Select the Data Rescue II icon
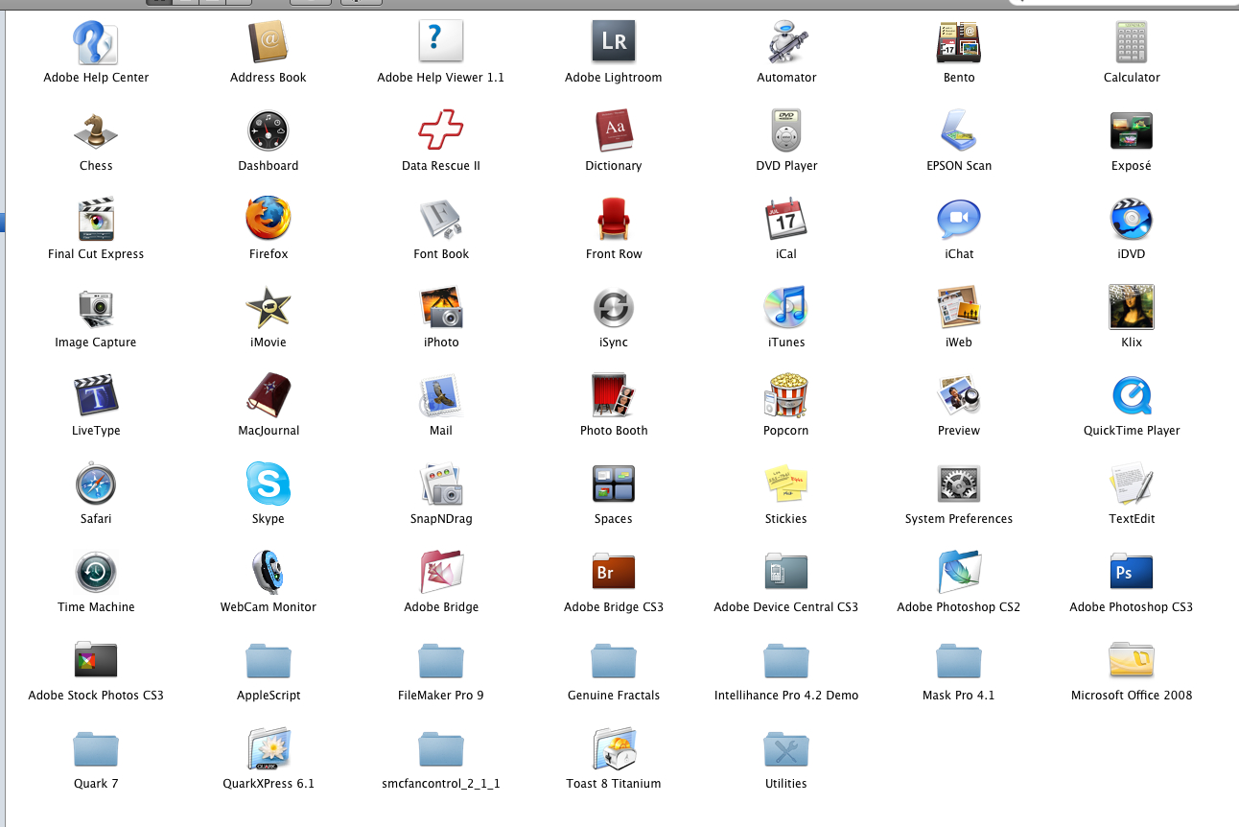This screenshot has height=827, width=1239. 441,130
